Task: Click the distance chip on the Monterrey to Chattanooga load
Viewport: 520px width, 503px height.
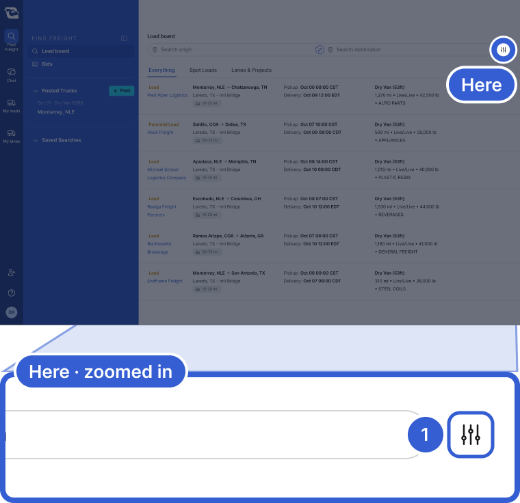Action: (x=207, y=103)
